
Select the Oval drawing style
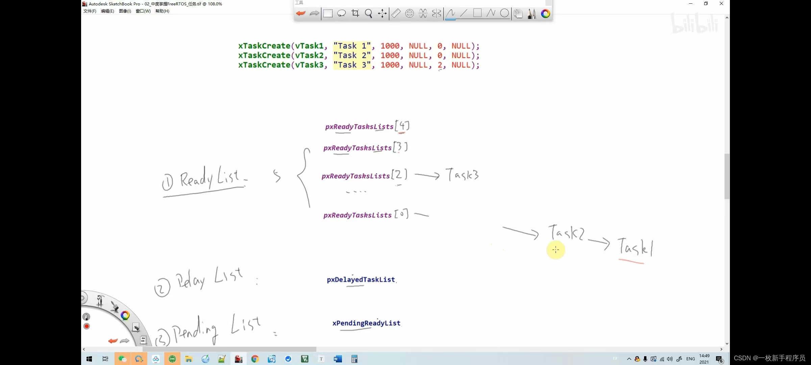(x=505, y=14)
